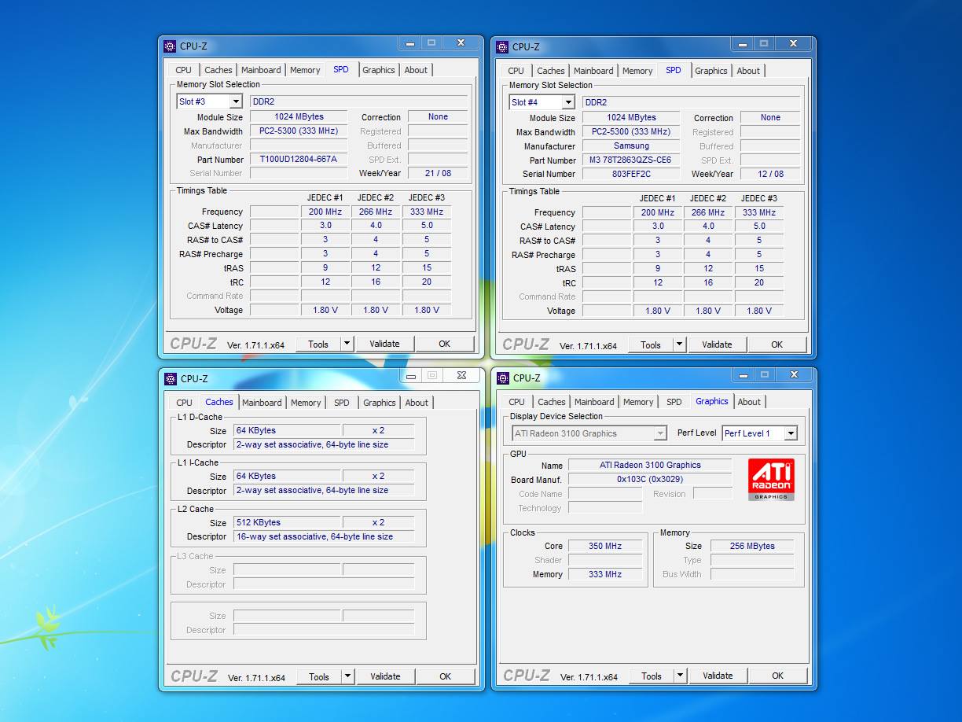Click the ATI Radeon Graphics logo
Viewport: 962px width, 722px height.
[771, 479]
